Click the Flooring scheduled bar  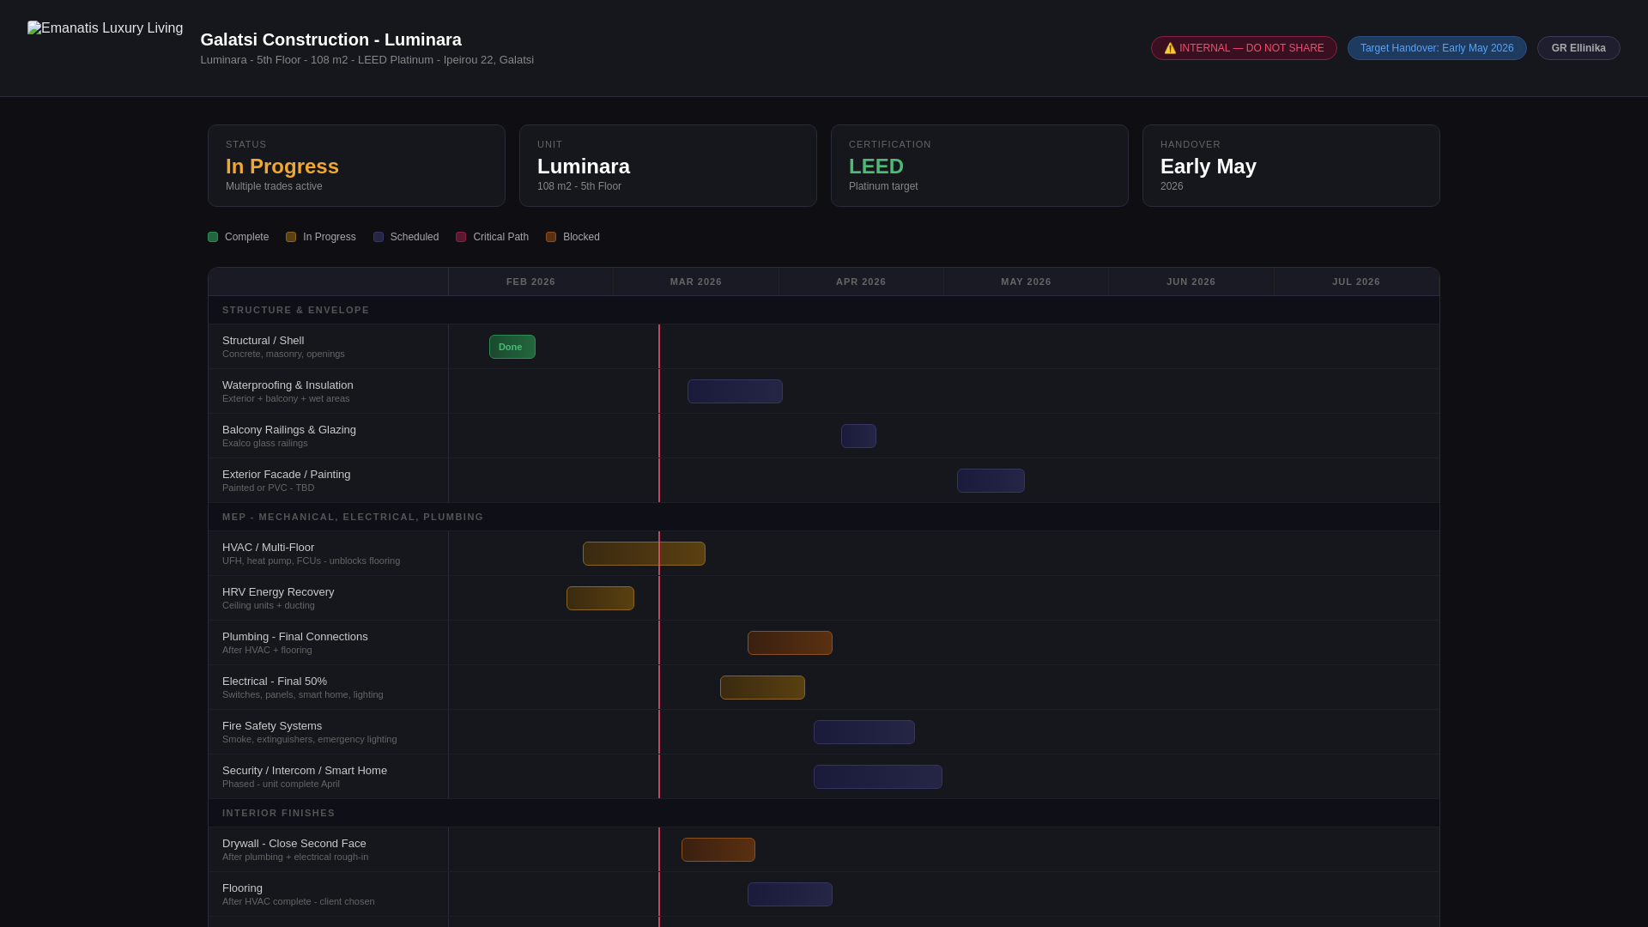790,894
